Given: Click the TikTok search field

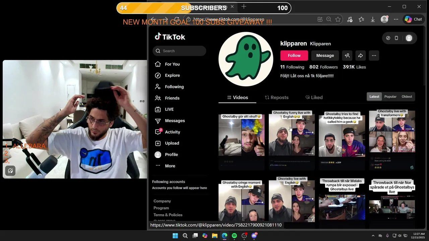Looking at the screenshot, I should tap(179, 51).
